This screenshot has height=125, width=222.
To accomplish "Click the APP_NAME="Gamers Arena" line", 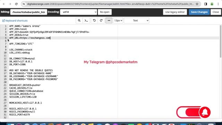I will [x=25, y=26].
